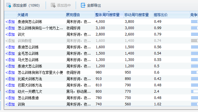Add keyword 马犬怎么训练
Viewport: 198px width, 112px height.
pyautogui.click(x=10, y=60)
